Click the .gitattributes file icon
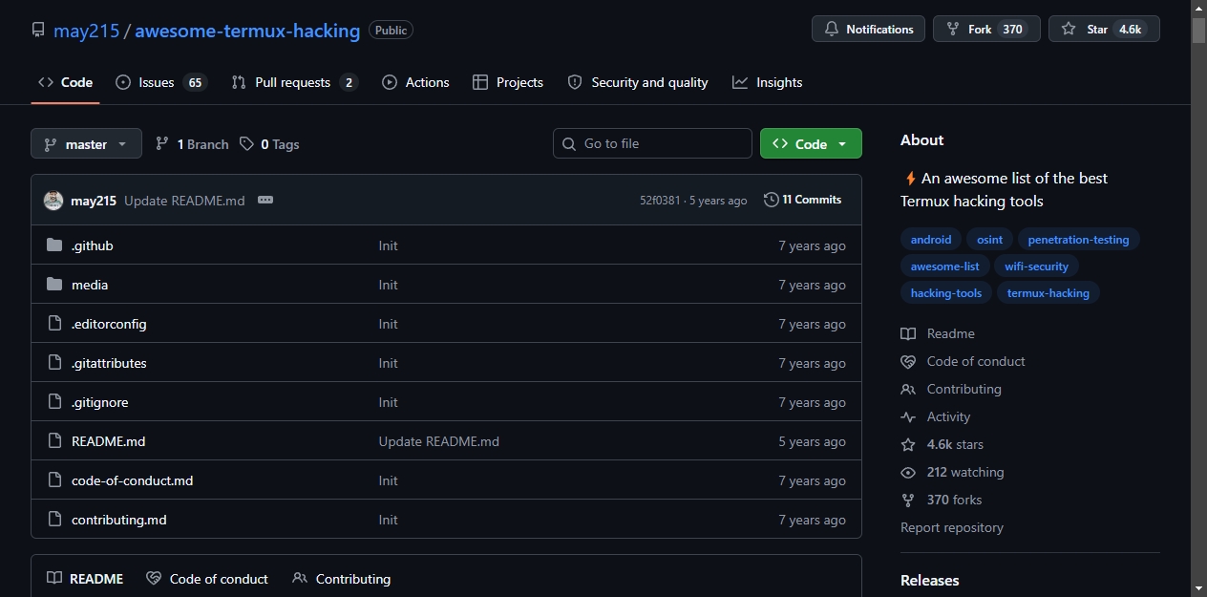Screen dimensions: 1207x597 tap(54, 363)
